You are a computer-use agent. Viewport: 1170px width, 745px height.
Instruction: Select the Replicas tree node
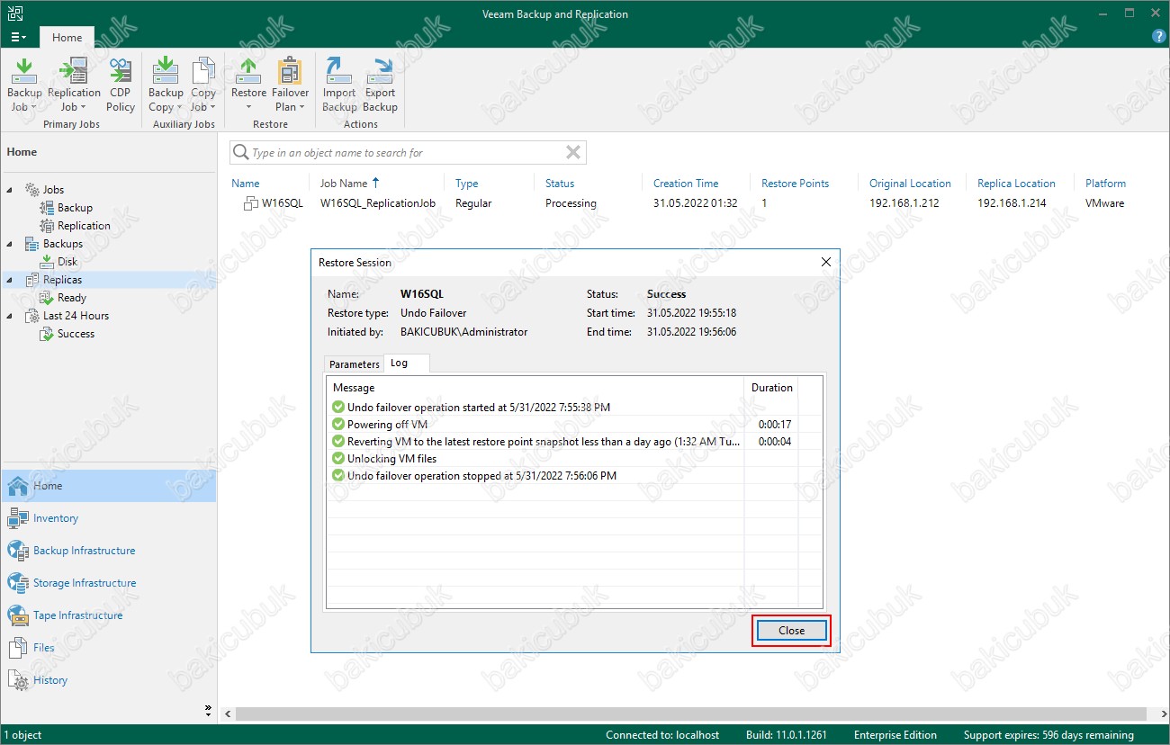53,280
